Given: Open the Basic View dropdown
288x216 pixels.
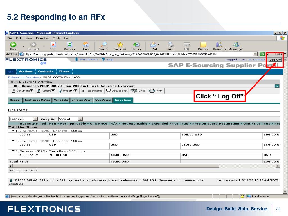Looking at the screenshot, I should [x=23, y=119].
